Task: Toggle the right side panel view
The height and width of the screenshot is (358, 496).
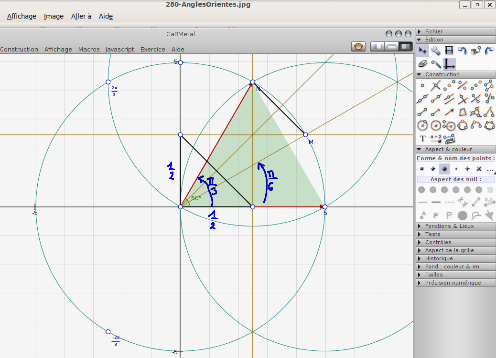Action: [405, 47]
